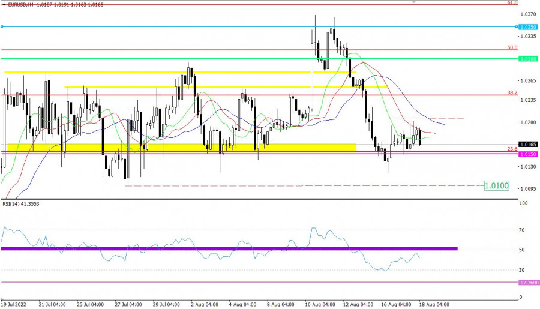Select the blue 1.0350 price level tag
Image resolution: width=540 pixels, height=309 pixels.
click(x=528, y=27)
